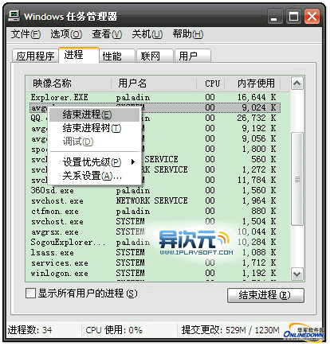Open the 帮助(H) menu
The image size is (330, 346).
188,34
